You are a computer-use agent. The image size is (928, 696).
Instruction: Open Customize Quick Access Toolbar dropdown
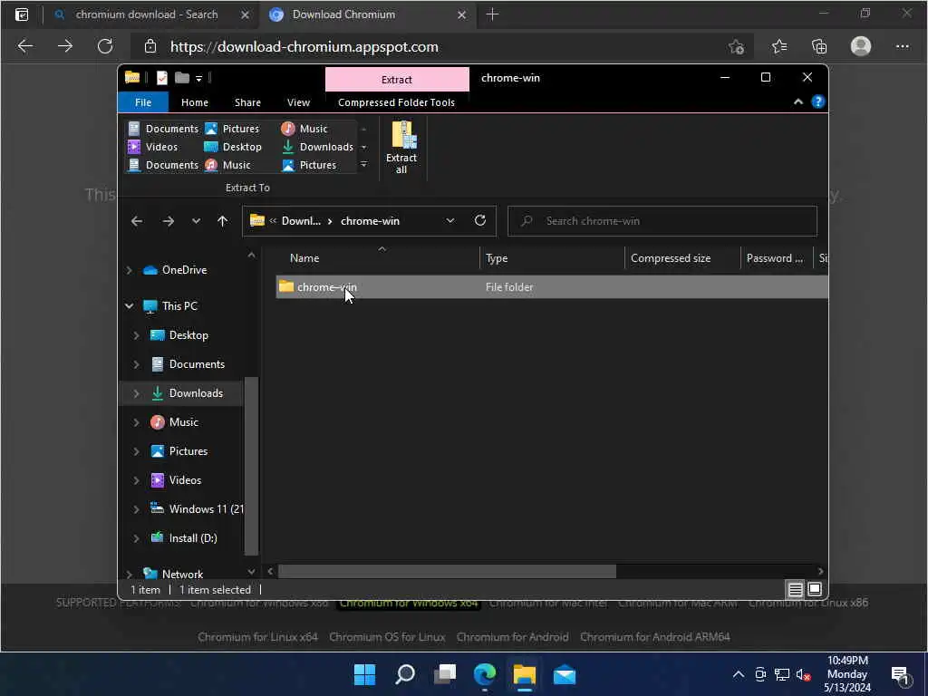[198, 78]
